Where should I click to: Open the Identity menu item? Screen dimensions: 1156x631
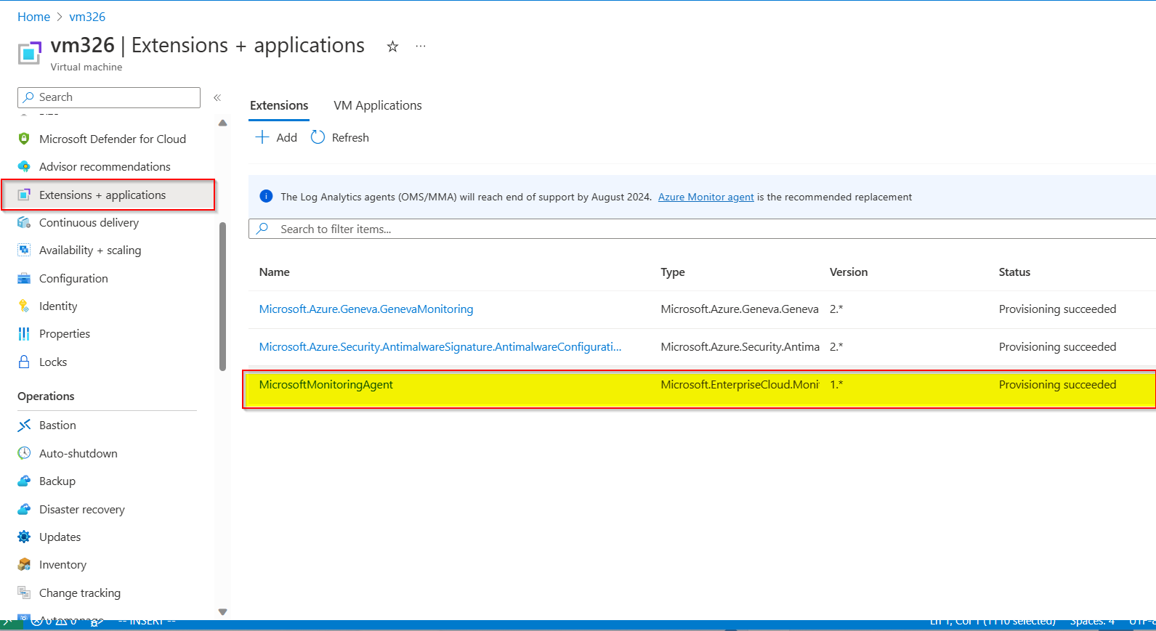(x=58, y=306)
